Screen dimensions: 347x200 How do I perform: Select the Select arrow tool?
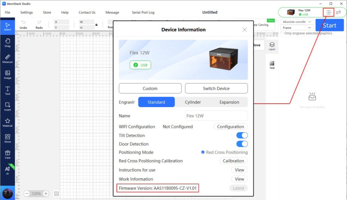(x=8, y=26)
